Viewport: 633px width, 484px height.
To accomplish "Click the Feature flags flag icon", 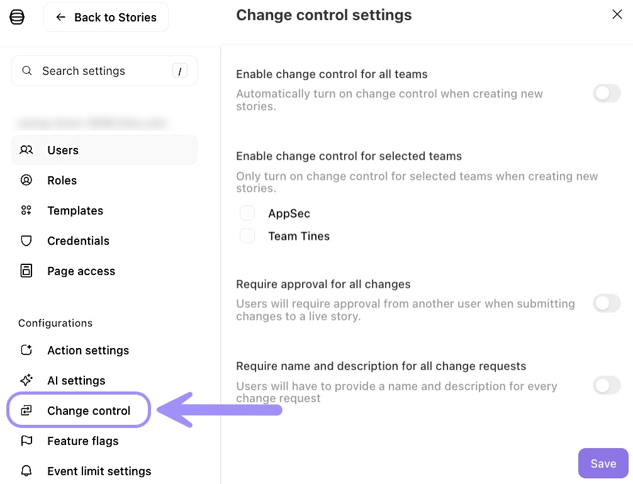I will pyautogui.click(x=26, y=441).
